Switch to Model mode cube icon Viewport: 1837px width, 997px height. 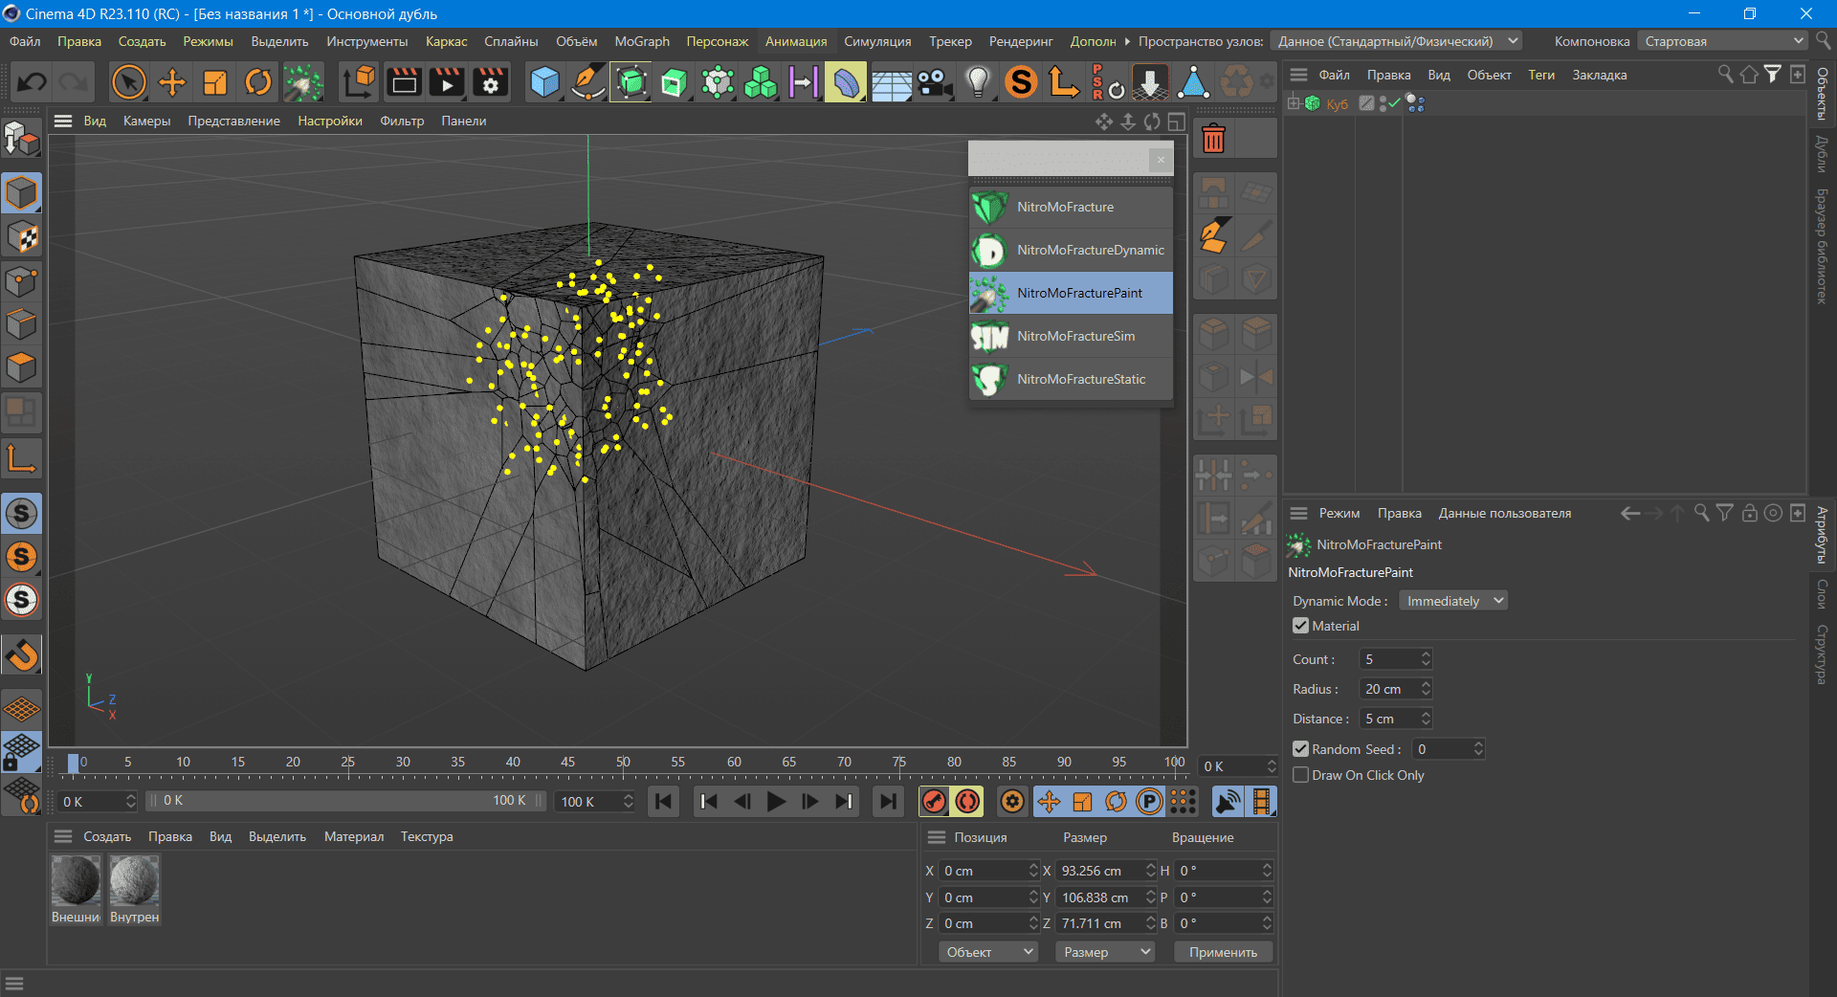point(21,193)
